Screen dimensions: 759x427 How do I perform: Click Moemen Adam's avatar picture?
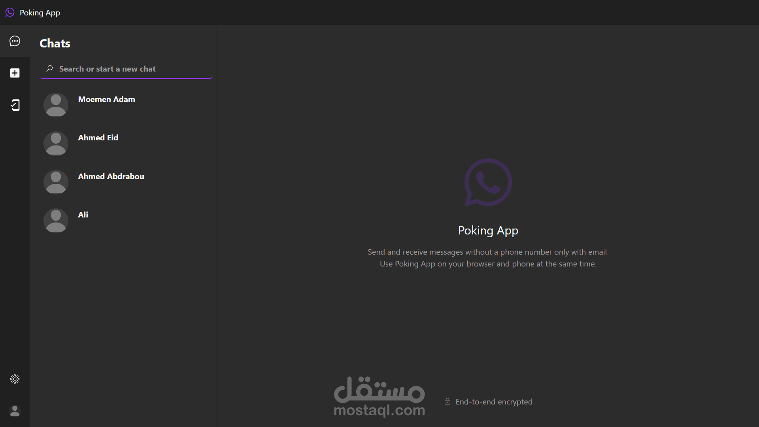point(56,105)
